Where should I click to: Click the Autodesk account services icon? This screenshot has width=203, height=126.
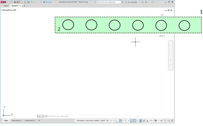pos(146,2)
